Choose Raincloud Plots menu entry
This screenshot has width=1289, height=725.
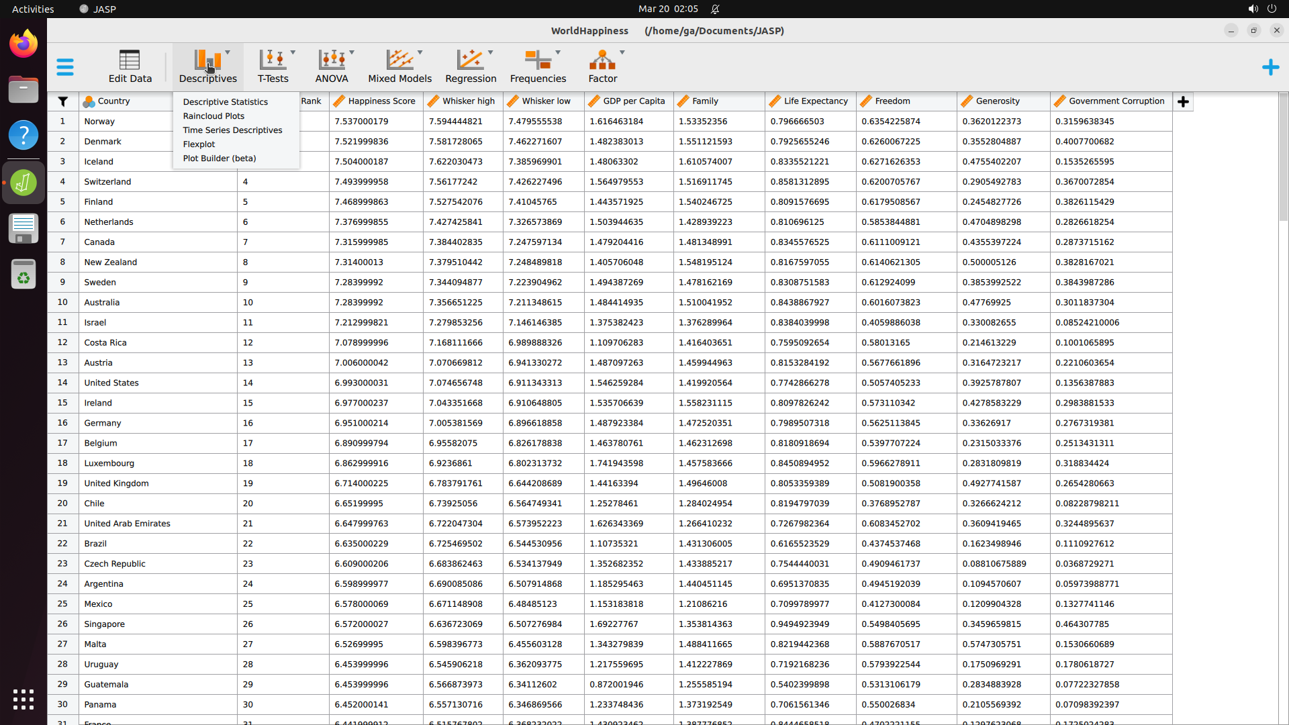(213, 116)
